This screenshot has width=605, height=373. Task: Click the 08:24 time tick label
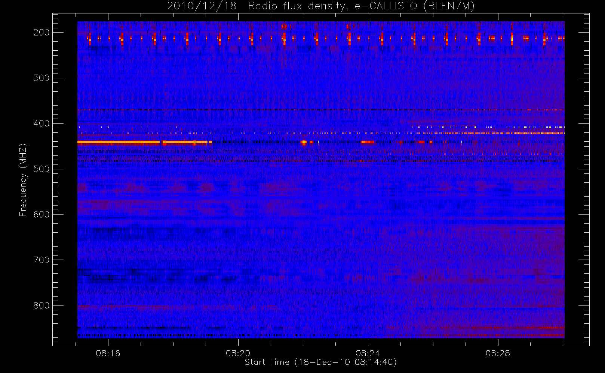point(368,353)
